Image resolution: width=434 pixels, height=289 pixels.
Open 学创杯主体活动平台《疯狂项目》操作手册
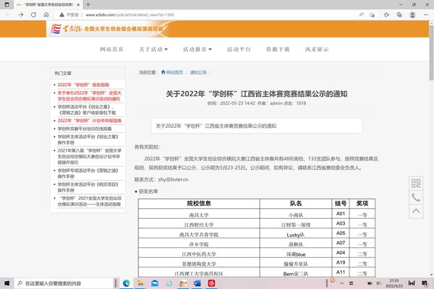click(88, 187)
